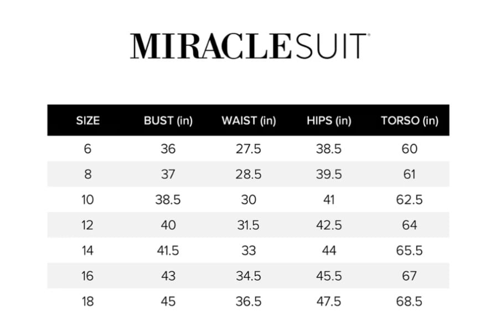The height and width of the screenshot is (328, 491).
Task: Click size 18 in the size column
Action: pyautogui.click(x=87, y=301)
